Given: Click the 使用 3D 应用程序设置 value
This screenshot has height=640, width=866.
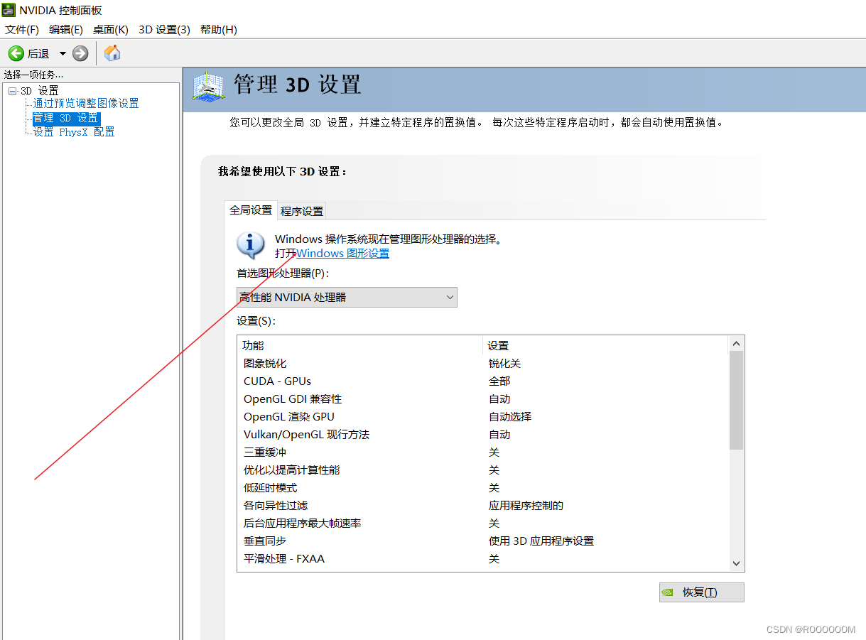Looking at the screenshot, I should (x=541, y=541).
